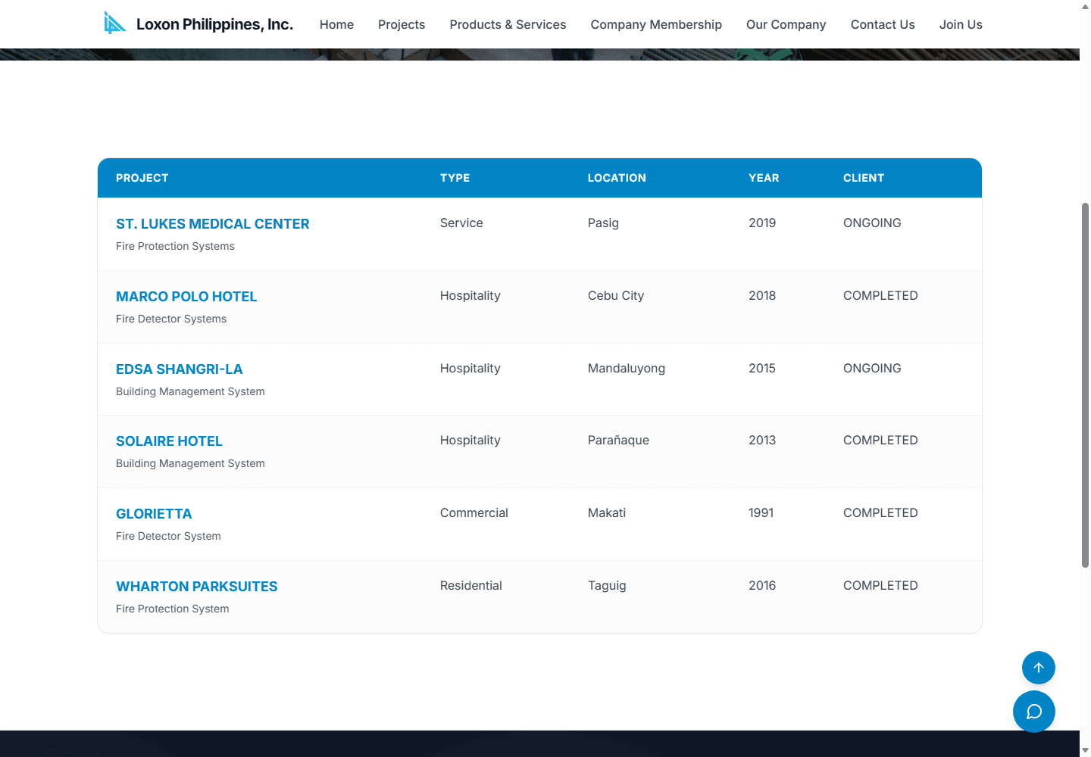Click 'ONGOING' in EDSA Shangri-La row
The height and width of the screenshot is (757, 1091).
coord(872,368)
